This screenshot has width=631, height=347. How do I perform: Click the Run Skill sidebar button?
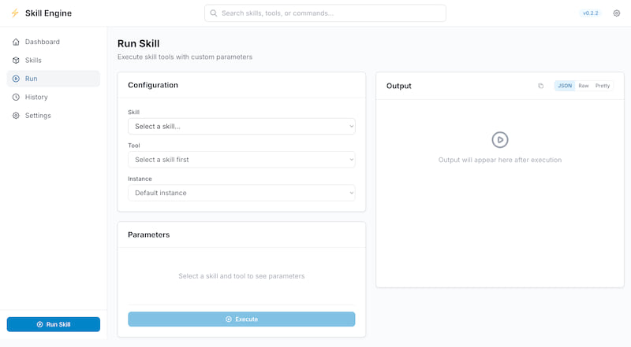(x=54, y=324)
